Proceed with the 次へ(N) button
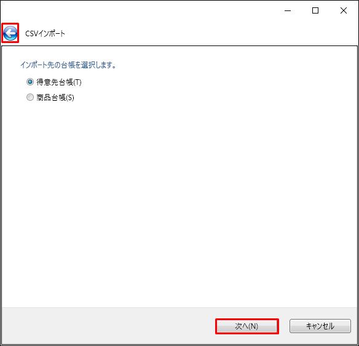The height and width of the screenshot is (346, 359). [247, 326]
